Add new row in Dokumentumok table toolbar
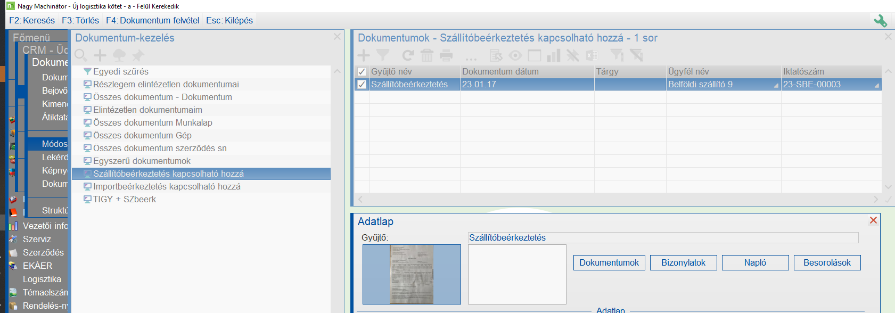Screen dimensions: 895x313 click(x=364, y=55)
